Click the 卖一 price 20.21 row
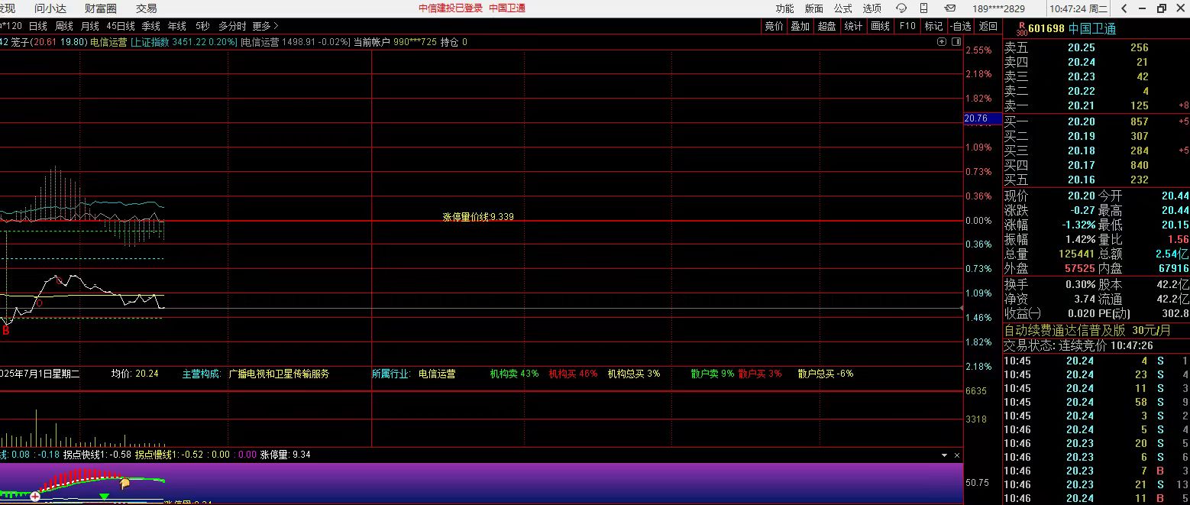This screenshot has width=1190, height=505. coord(1096,105)
